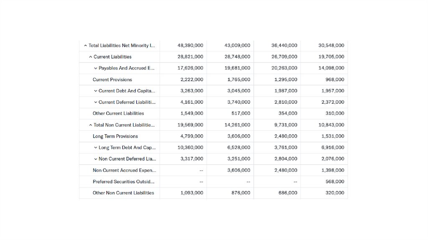Click the Other Non Current Liabilities label

pyautogui.click(x=123, y=193)
